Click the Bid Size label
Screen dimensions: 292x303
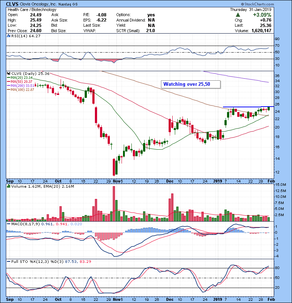pyautogui.click(x=59, y=31)
